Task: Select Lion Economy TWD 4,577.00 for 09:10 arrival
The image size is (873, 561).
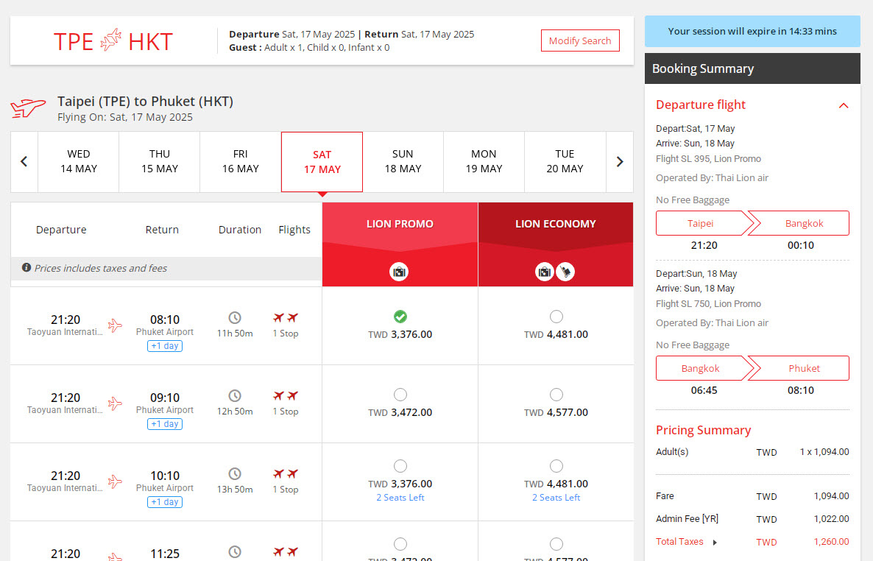Action: (556, 395)
